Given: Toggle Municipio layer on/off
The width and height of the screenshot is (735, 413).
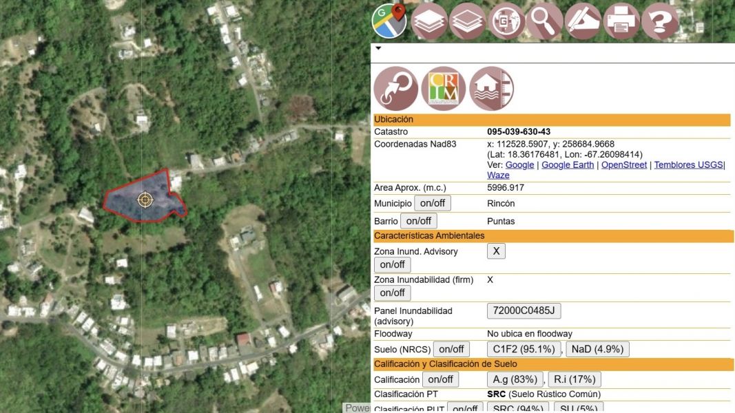Looking at the screenshot, I should [433, 203].
